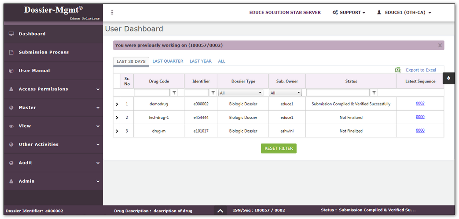This screenshot has height=219, width=459.
Task: Open the Sub. Owner filter dropdown
Action: pyautogui.click(x=285, y=93)
